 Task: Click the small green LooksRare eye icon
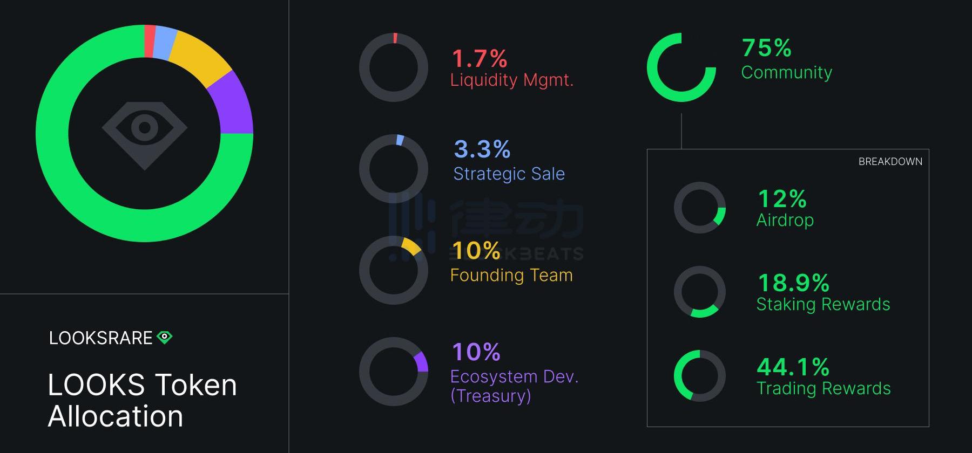point(164,338)
